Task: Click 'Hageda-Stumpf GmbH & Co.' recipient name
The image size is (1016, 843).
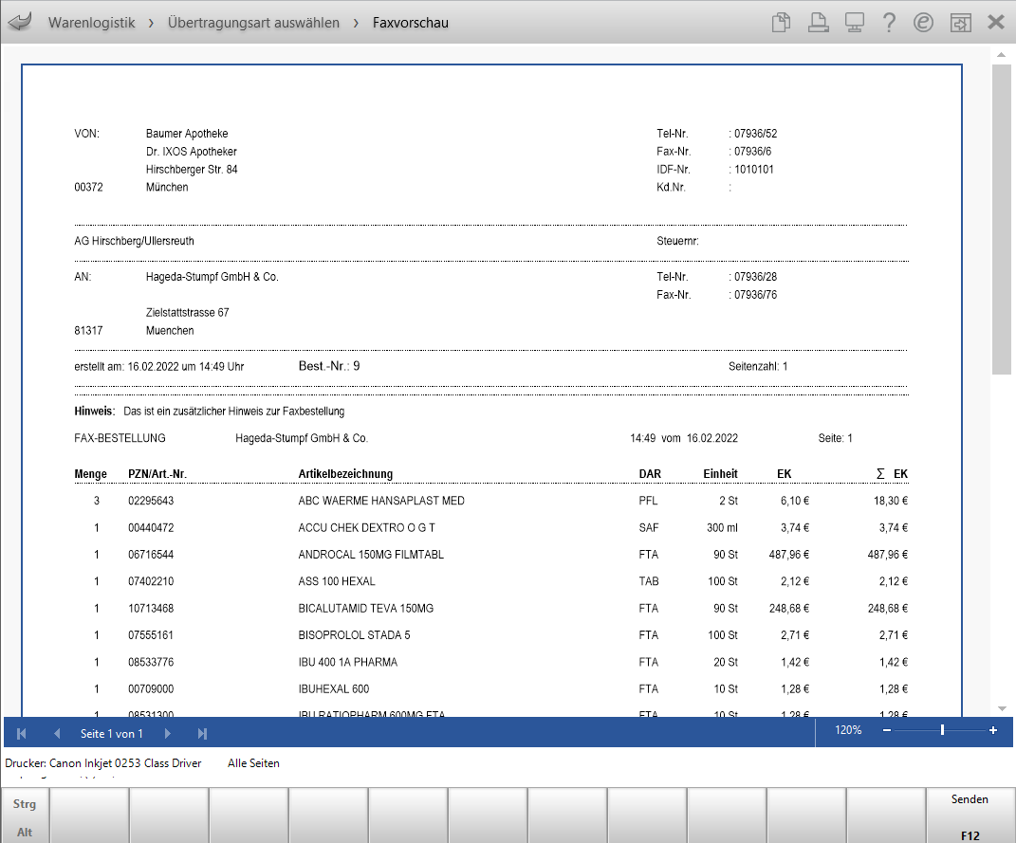Action: [212, 277]
